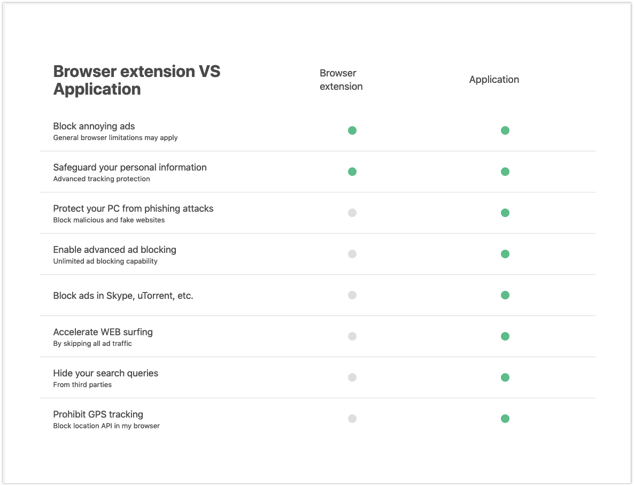Select the Block annoying ads feature title
Screen dimensions: 634x486
pos(94,126)
